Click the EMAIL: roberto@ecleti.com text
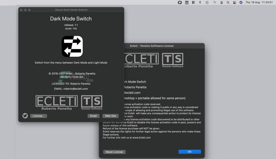Viewport: 276px width, 159px height. pyautogui.click(x=71, y=89)
